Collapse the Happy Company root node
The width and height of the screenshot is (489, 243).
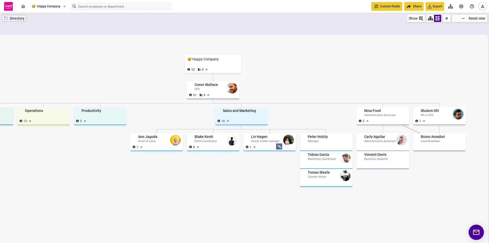[207, 70]
